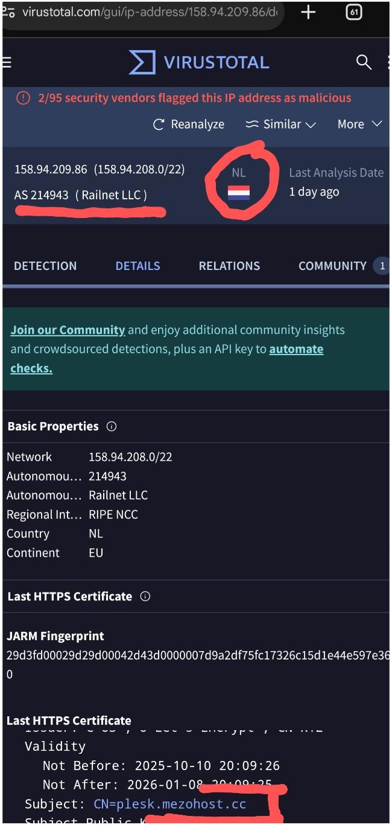The height and width of the screenshot is (825, 392).
Task: Switch to the Relations tab
Action: click(229, 266)
